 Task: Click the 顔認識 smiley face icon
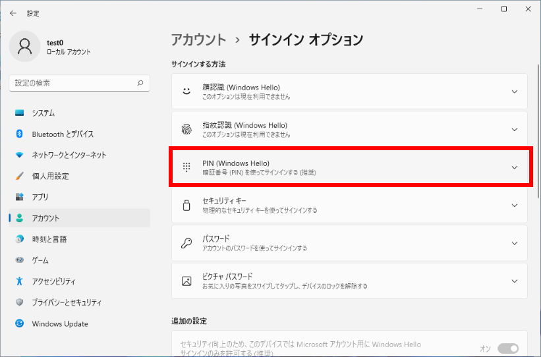[186, 92]
